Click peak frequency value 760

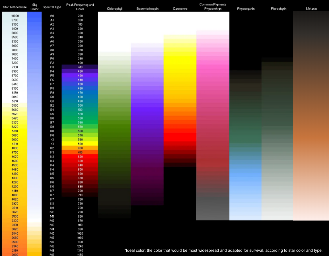[x=80, y=208]
